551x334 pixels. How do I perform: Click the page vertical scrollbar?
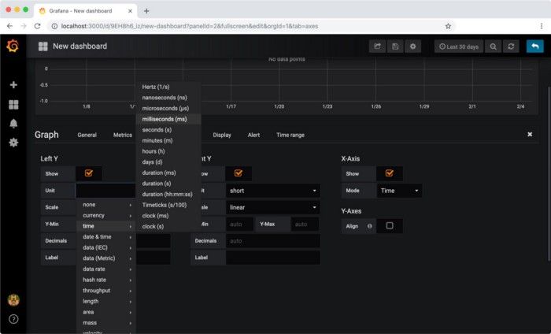(x=549, y=174)
